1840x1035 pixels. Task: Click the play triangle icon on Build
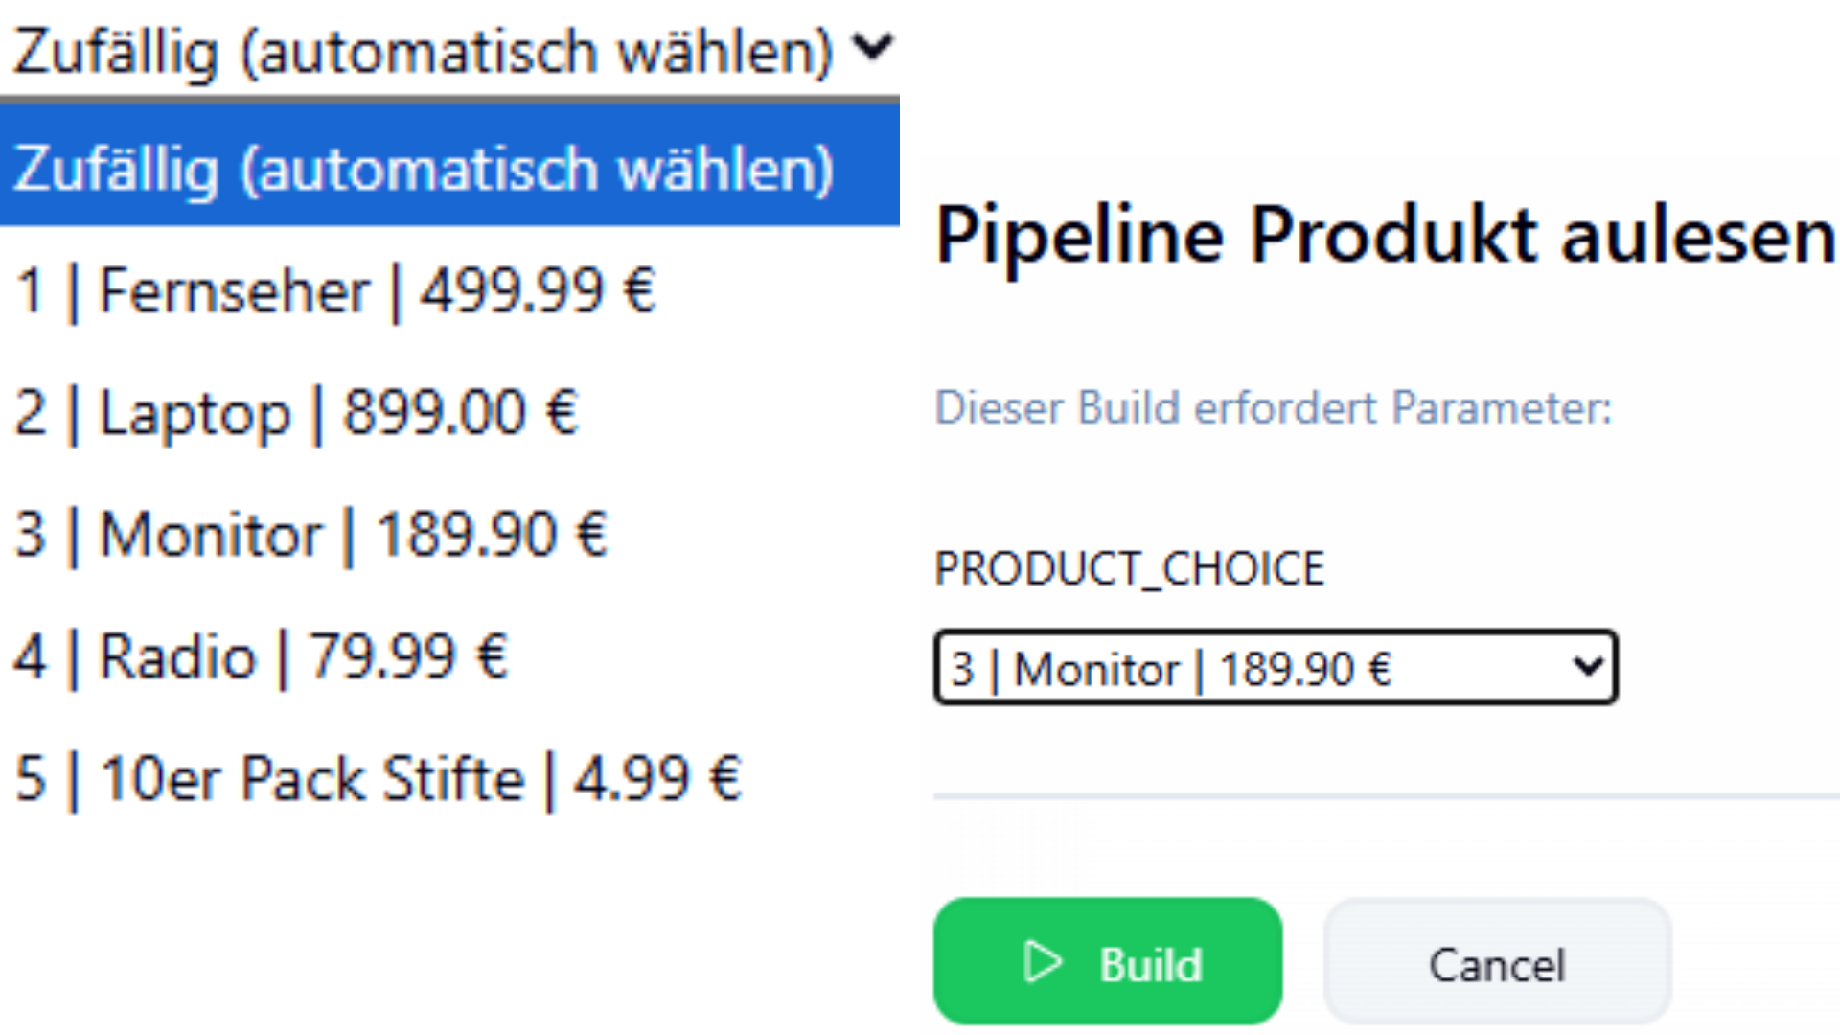1042,962
